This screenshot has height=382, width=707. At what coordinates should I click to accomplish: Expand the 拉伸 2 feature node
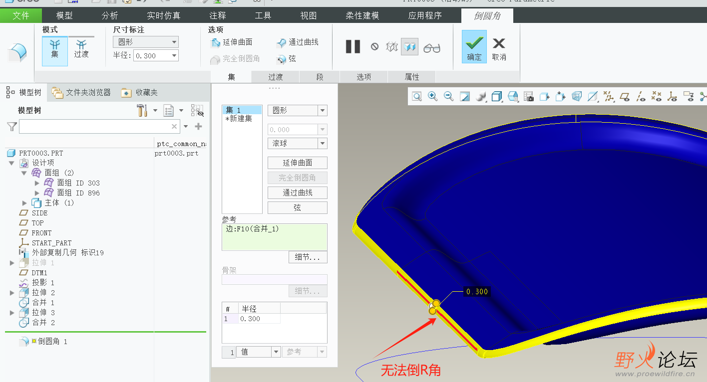[12, 293]
